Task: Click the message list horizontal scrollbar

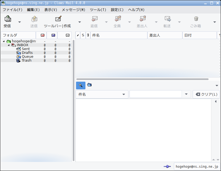Action: click(x=142, y=79)
